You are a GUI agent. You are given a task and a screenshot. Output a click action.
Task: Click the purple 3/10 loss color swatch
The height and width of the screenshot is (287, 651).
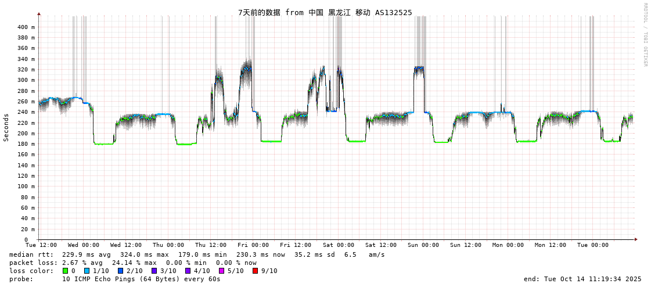154,271
